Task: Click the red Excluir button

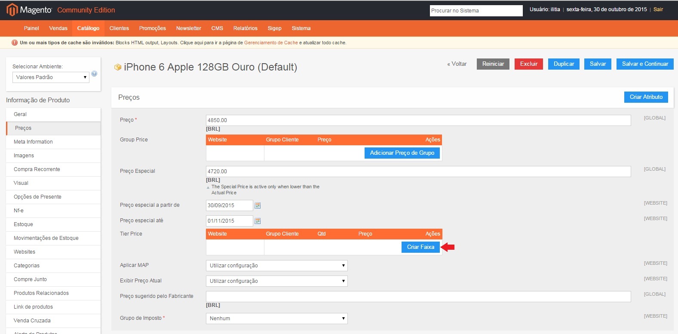Action: 529,64
